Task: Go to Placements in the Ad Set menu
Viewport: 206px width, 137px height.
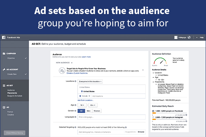Action: point(12,93)
